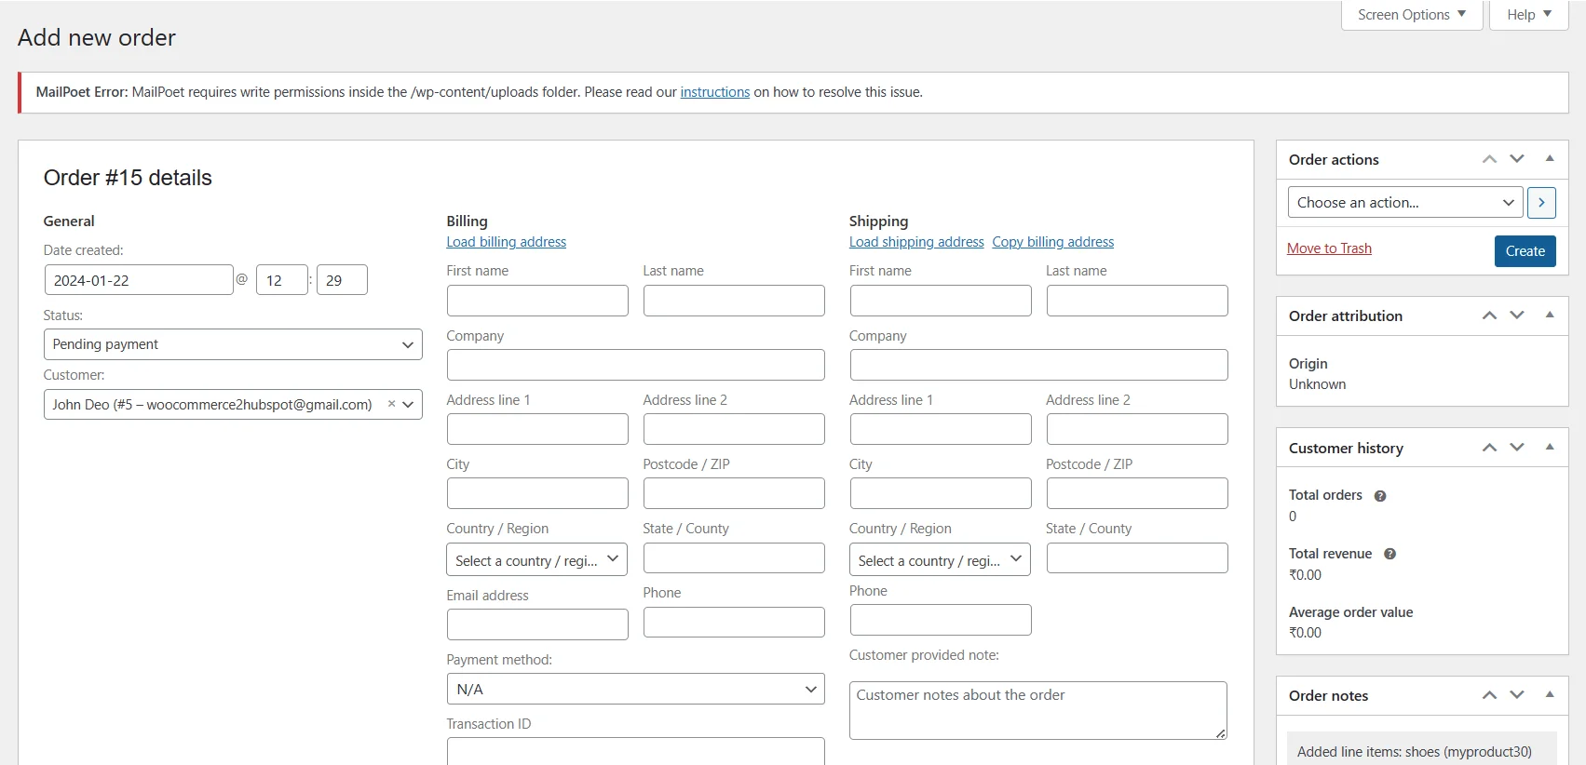Focus the billing Company field
This screenshot has height=765, width=1586.
[635, 365]
